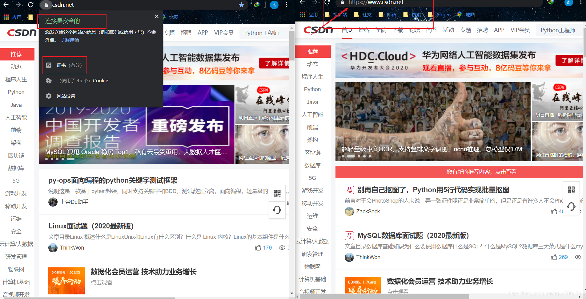586x299 pixels.
Task: Click the padlock icon beside csdn.net
Action: 46,5
